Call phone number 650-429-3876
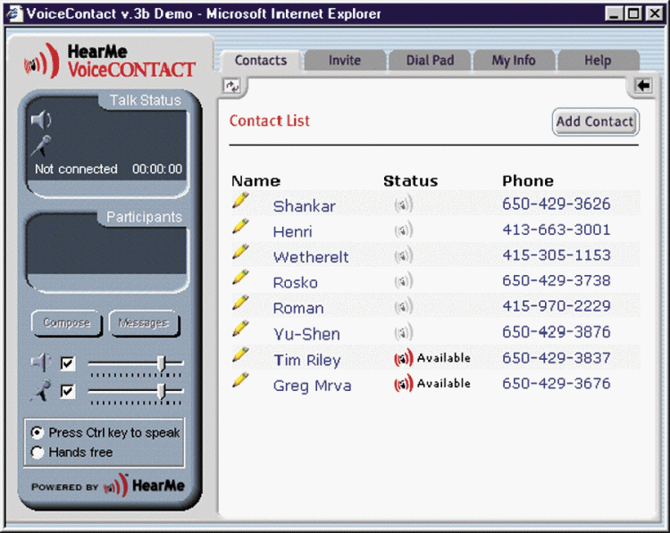This screenshot has width=670, height=533. tap(557, 332)
